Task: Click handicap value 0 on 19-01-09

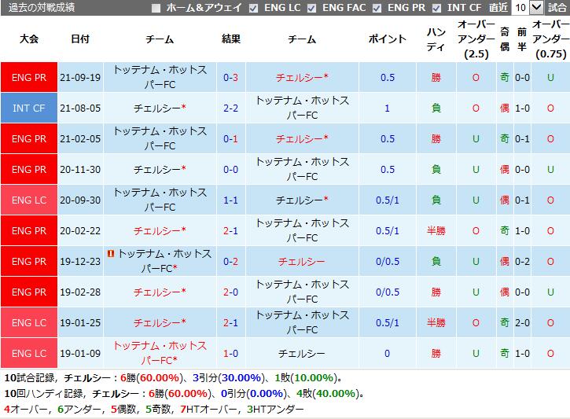Action: click(387, 353)
